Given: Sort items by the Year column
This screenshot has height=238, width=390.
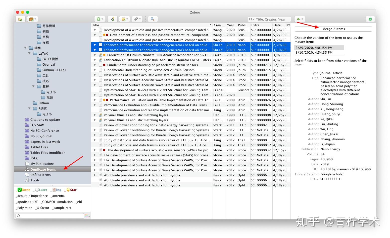Looking at the screenshot, I should [231, 25].
